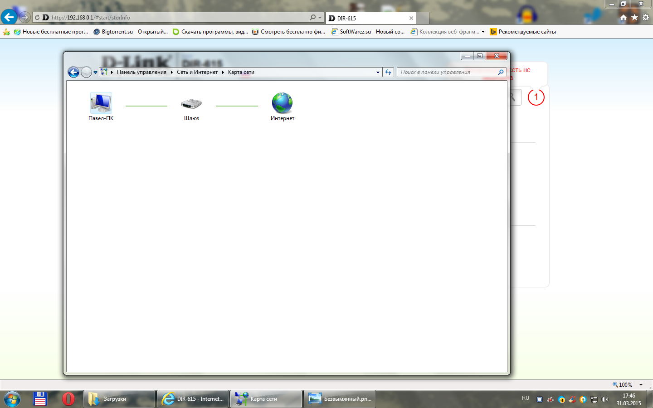Close the Карта сети window
653x408 pixels.
(497, 56)
